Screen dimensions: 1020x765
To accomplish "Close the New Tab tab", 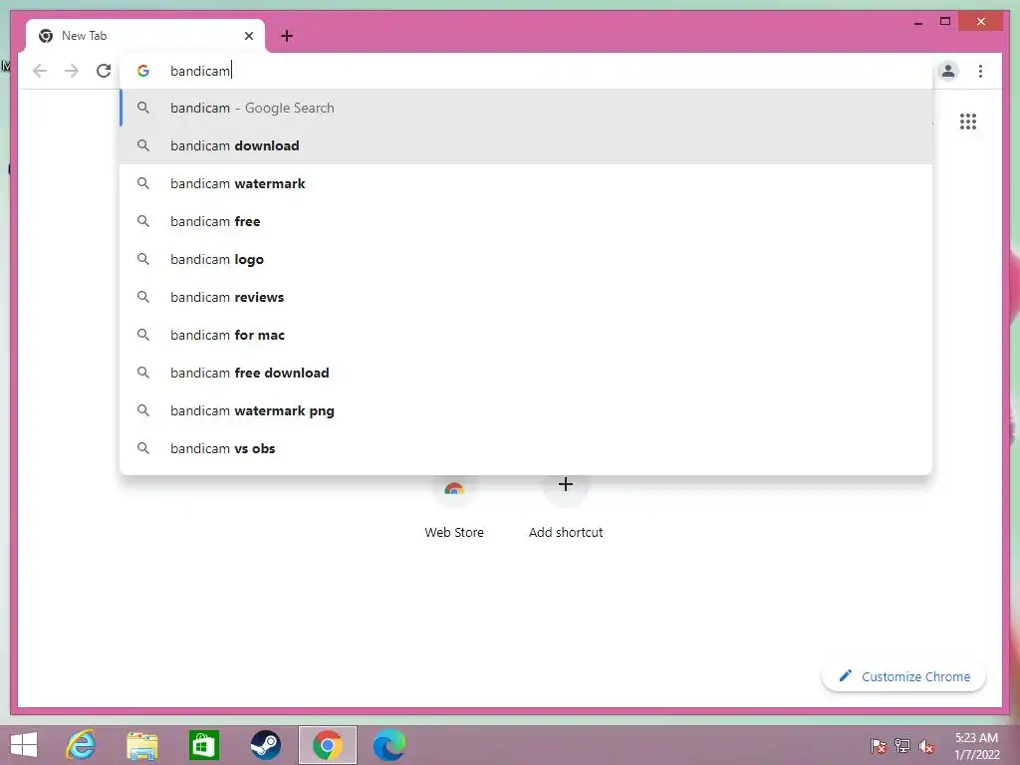I will click(x=248, y=36).
